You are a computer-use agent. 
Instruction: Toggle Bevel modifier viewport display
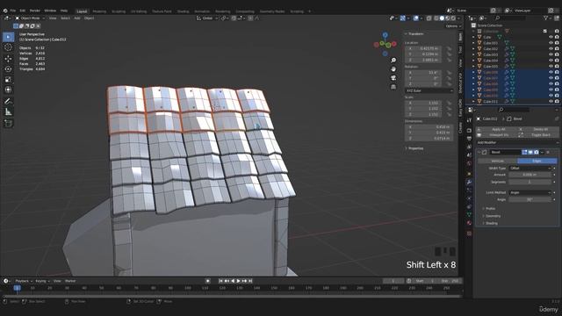pyautogui.click(x=530, y=152)
